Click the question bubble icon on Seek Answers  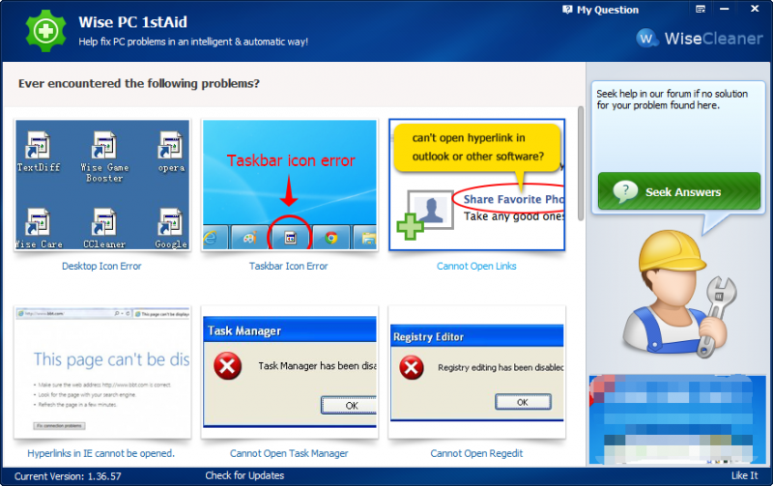point(625,191)
